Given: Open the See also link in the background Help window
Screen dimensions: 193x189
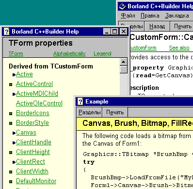Looking at the screenshot, I should click(x=179, y=48).
